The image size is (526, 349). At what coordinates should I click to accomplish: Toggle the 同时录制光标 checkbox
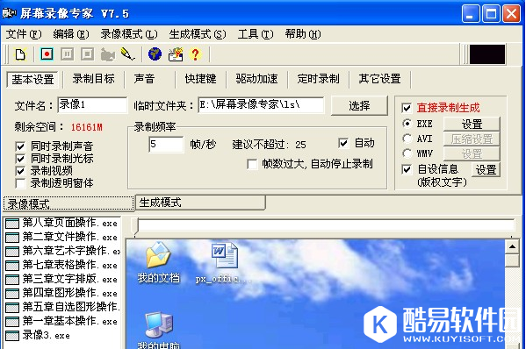pos(20,159)
